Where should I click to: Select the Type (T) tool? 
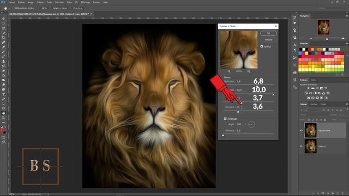coord(3,94)
